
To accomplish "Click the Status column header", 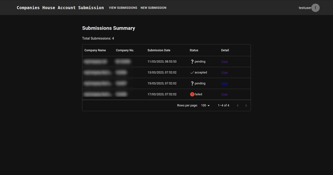I will (194, 50).
